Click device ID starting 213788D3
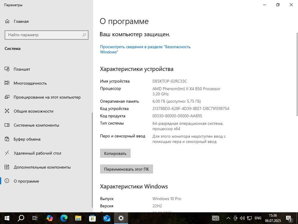This screenshot has width=298, height=224. pos(191,108)
